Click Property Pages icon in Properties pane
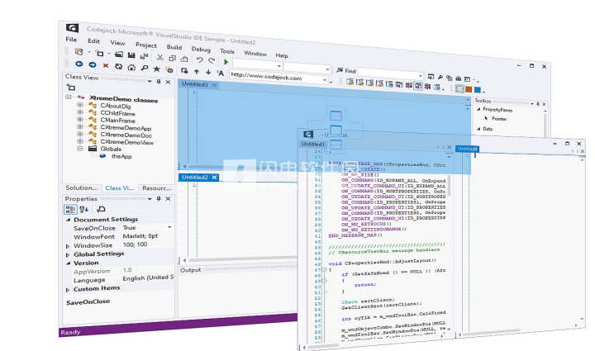Screen dimensions: 595x351 point(101,209)
